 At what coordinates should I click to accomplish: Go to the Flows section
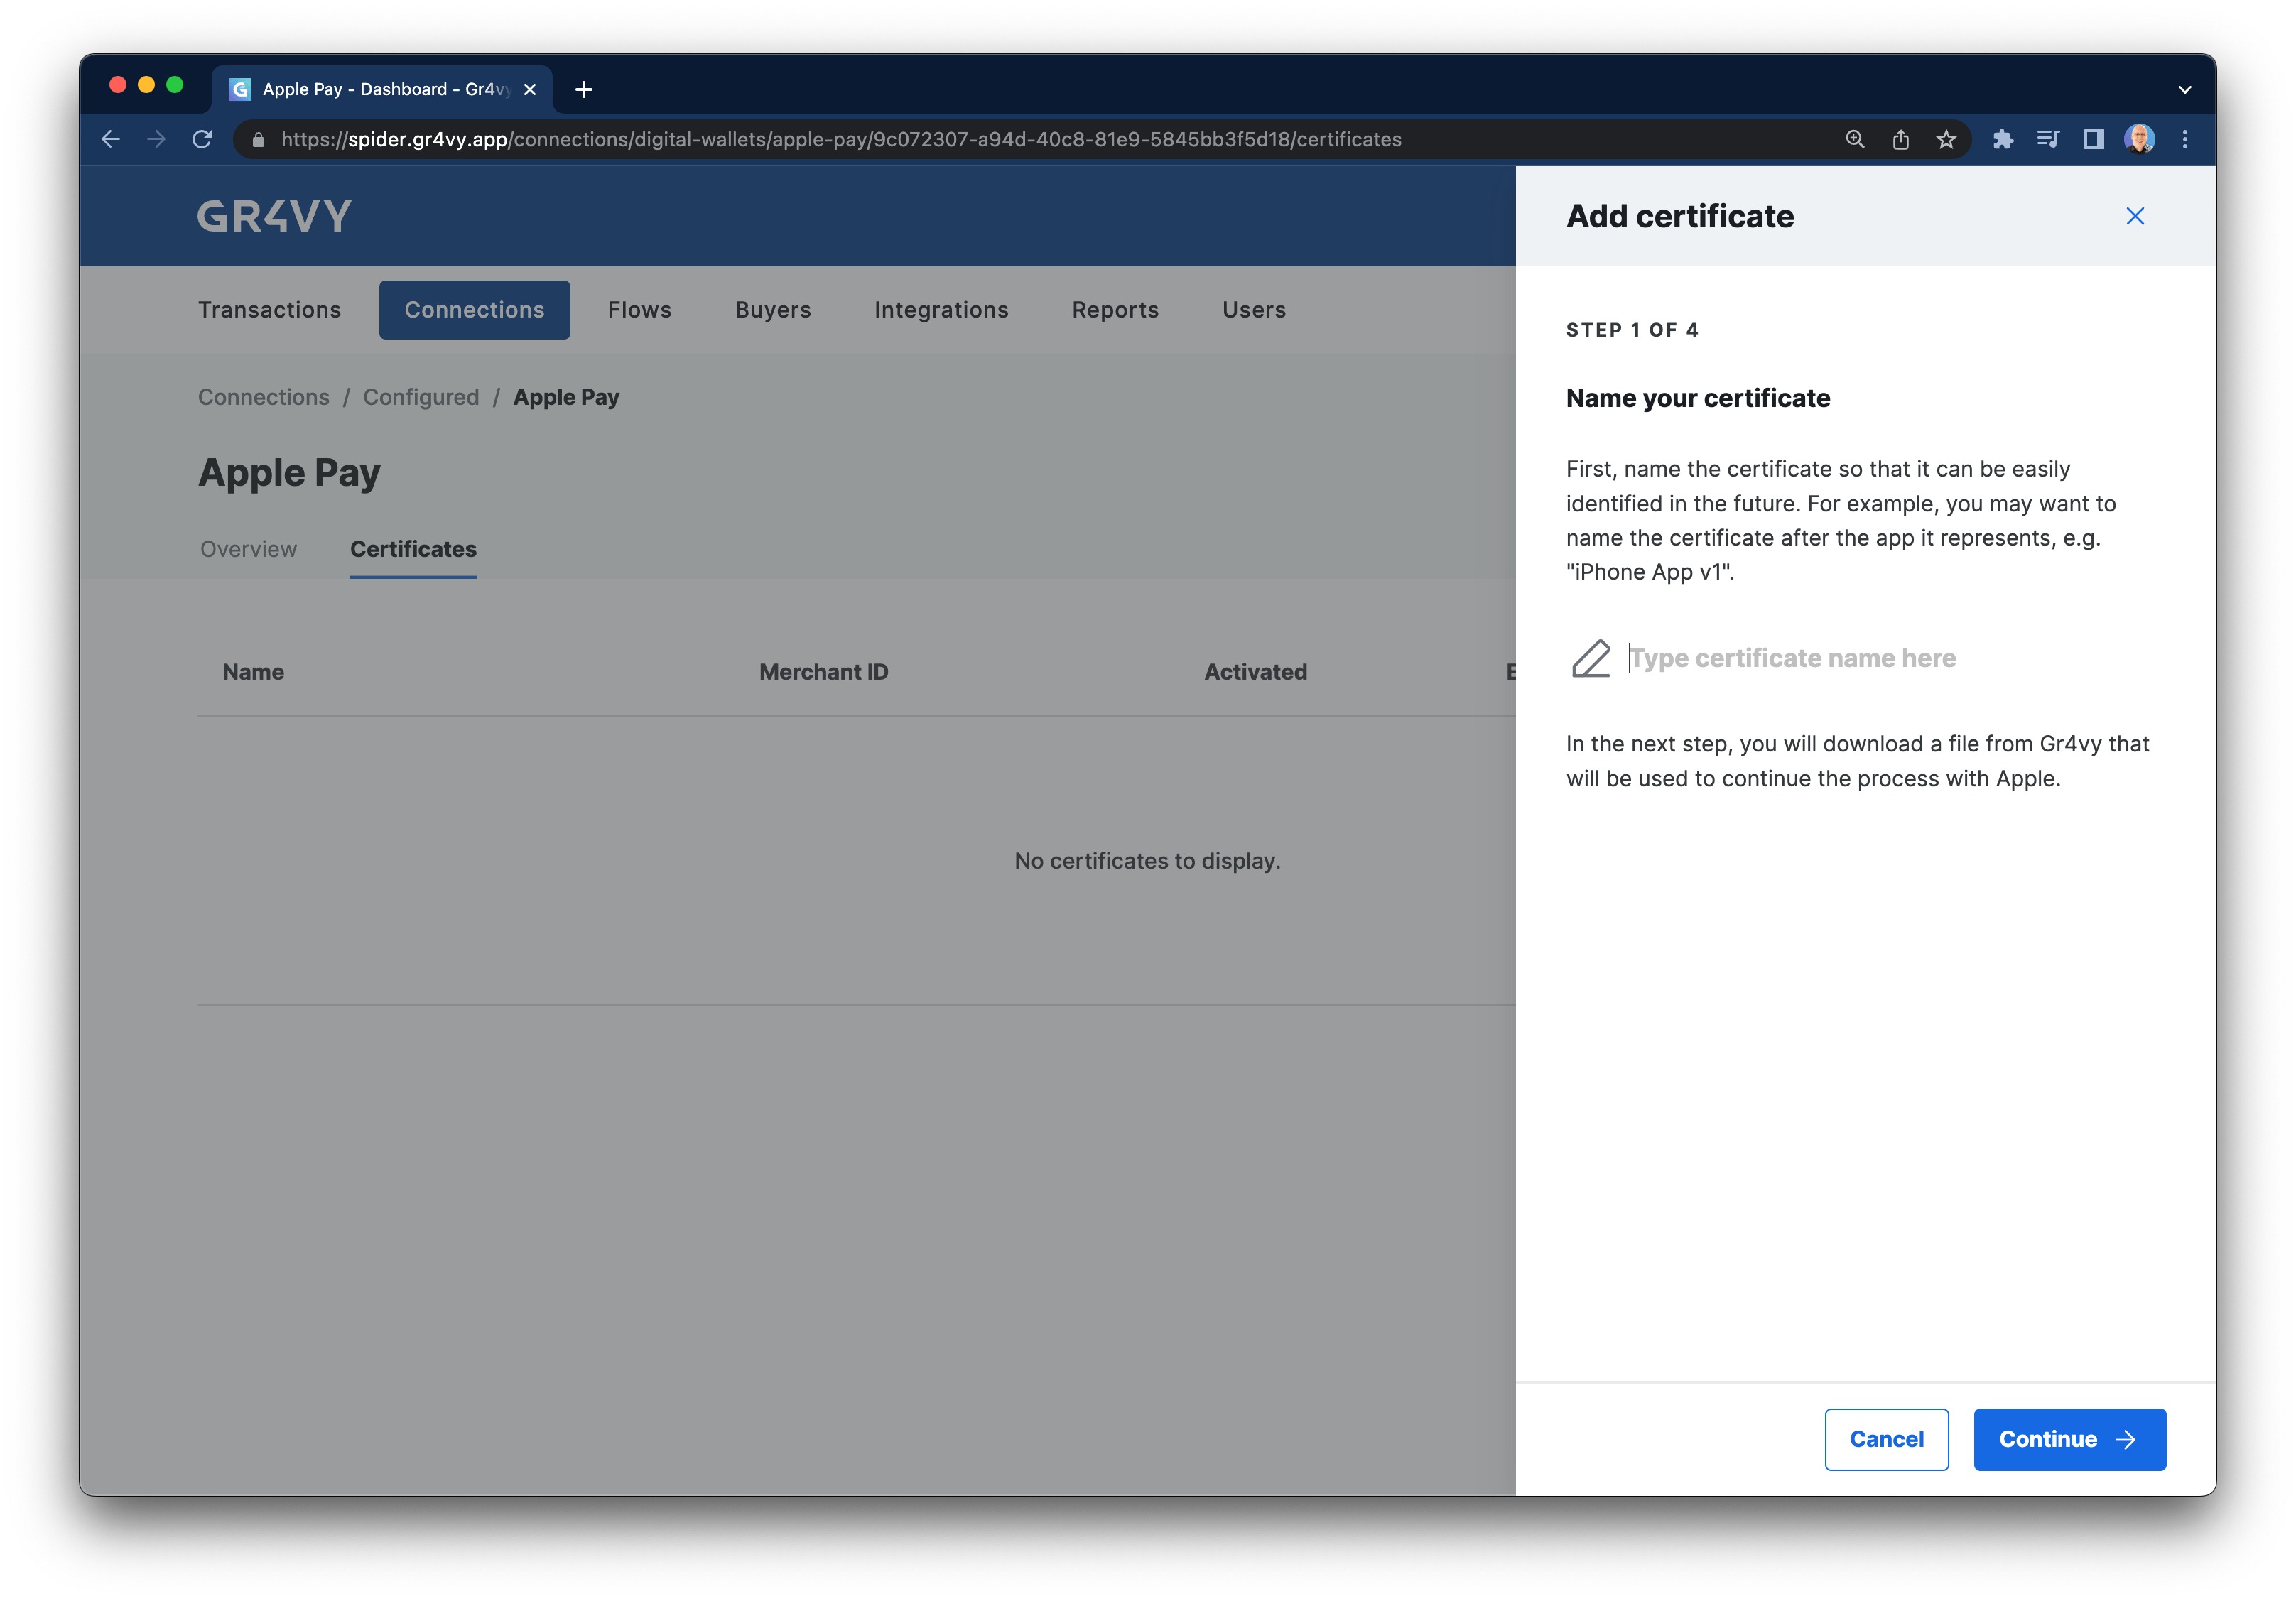tap(639, 310)
